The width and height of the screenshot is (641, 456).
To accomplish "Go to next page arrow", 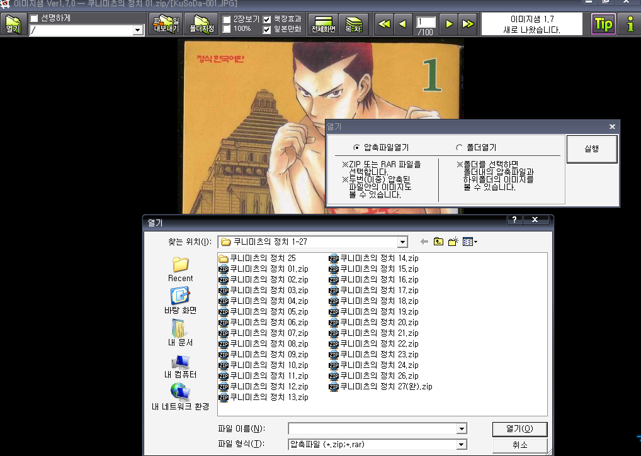I will 449,24.
